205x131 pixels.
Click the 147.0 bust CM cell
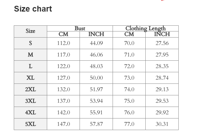click(x=64, y=124)
